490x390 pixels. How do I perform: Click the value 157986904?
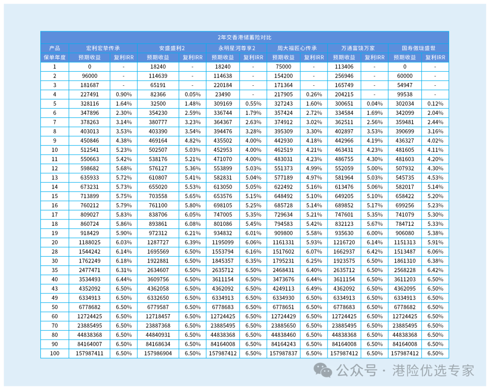158,353
